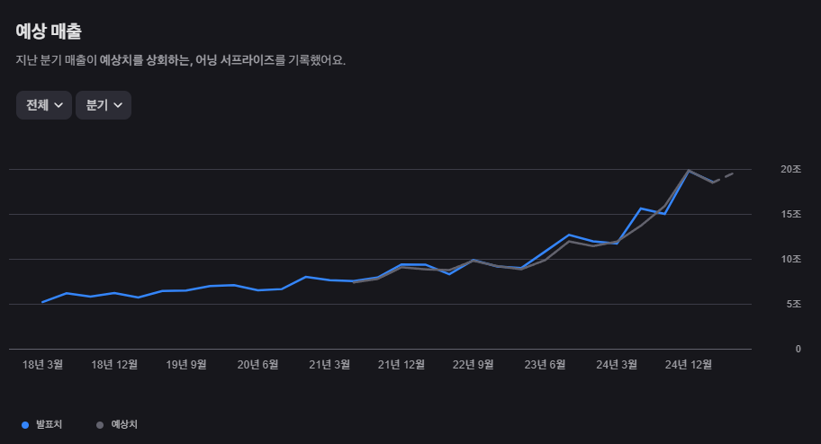Click the 19년 9월 axis label
The image size is (821, 444).
(185, 365)
